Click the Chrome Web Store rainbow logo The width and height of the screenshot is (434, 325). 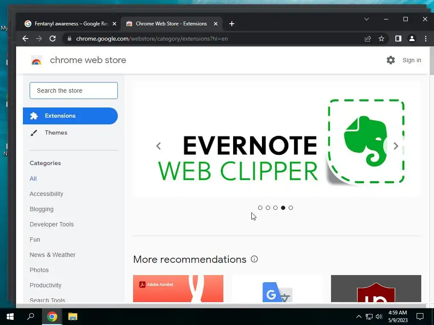[x=36, y=60]
